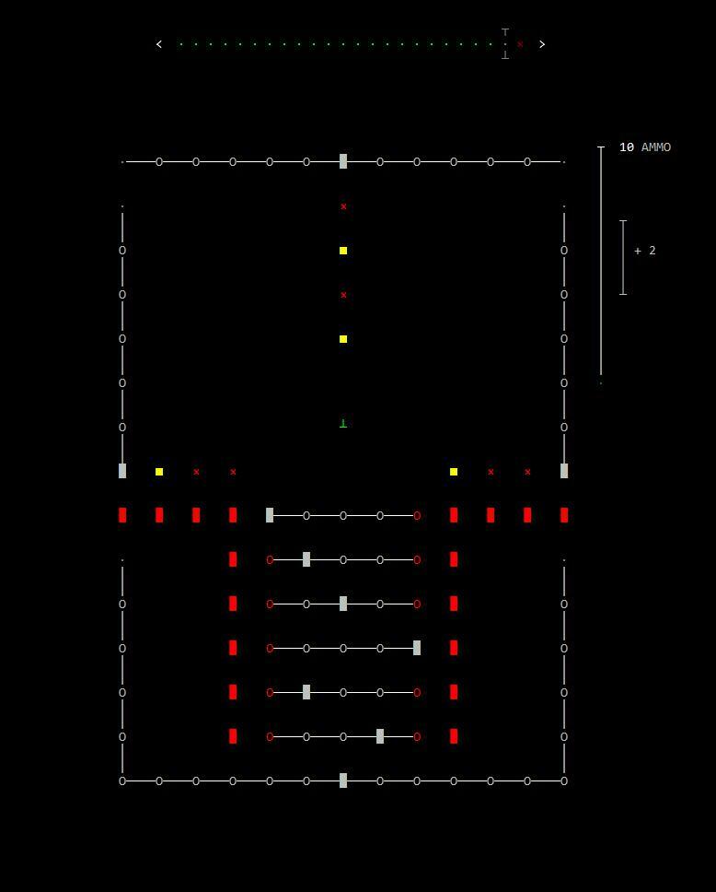The width and height of the screenshot is (716, 892).
Task: Click the grey handle at right end of fourth inner slider
Action: pos(417,648)
